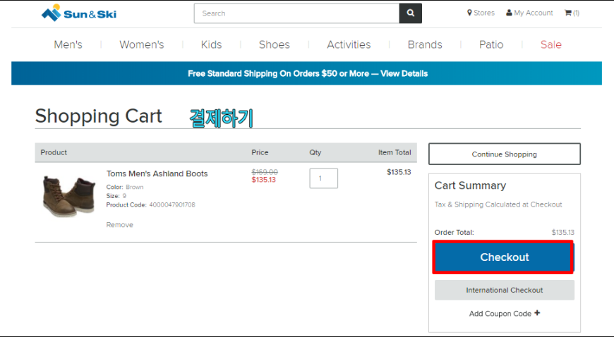
Task: Open the Stores locator link
Action: pyautogui.click(x=481, y=13)
